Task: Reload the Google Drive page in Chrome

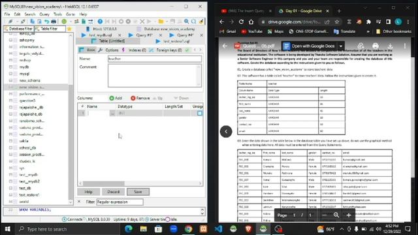Action: [241, 22]
